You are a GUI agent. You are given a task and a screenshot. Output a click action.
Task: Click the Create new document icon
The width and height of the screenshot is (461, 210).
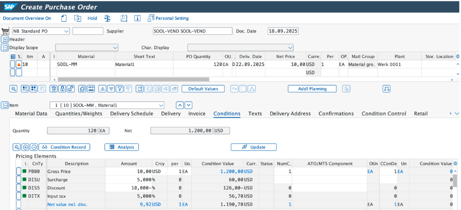(64, 18)
